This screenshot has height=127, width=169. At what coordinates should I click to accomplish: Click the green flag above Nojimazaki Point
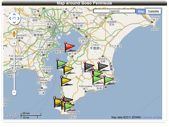[x=69, y=106]
